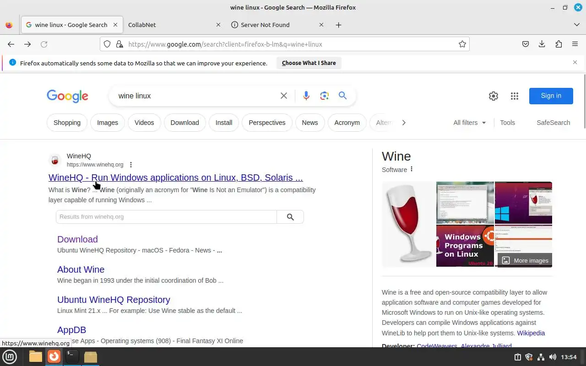
Task: Go back using Firefox back arrow
Action: coord(11,44)
